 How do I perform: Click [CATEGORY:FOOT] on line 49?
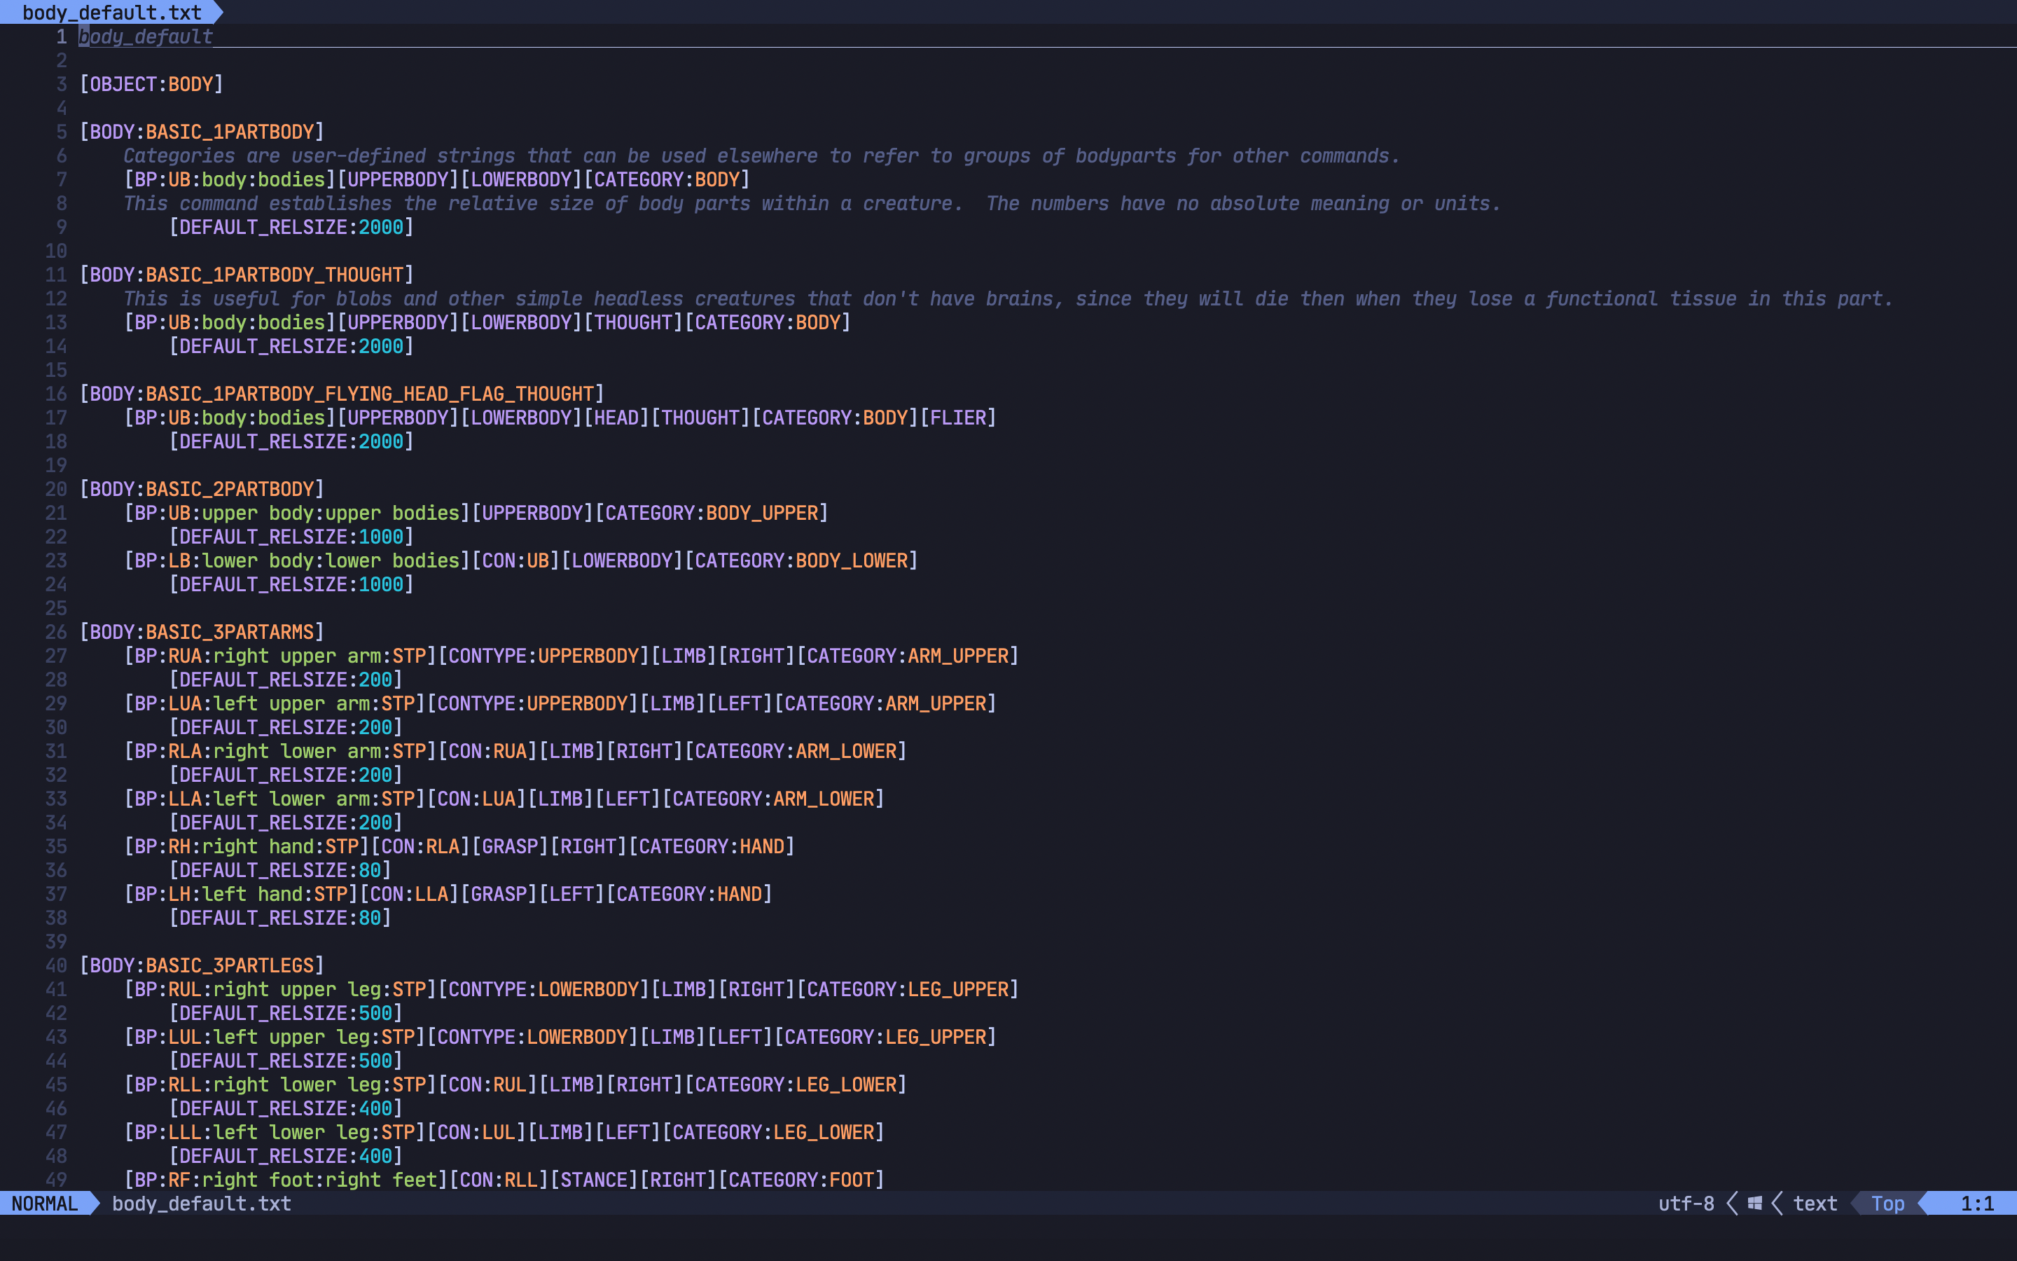802,1180
